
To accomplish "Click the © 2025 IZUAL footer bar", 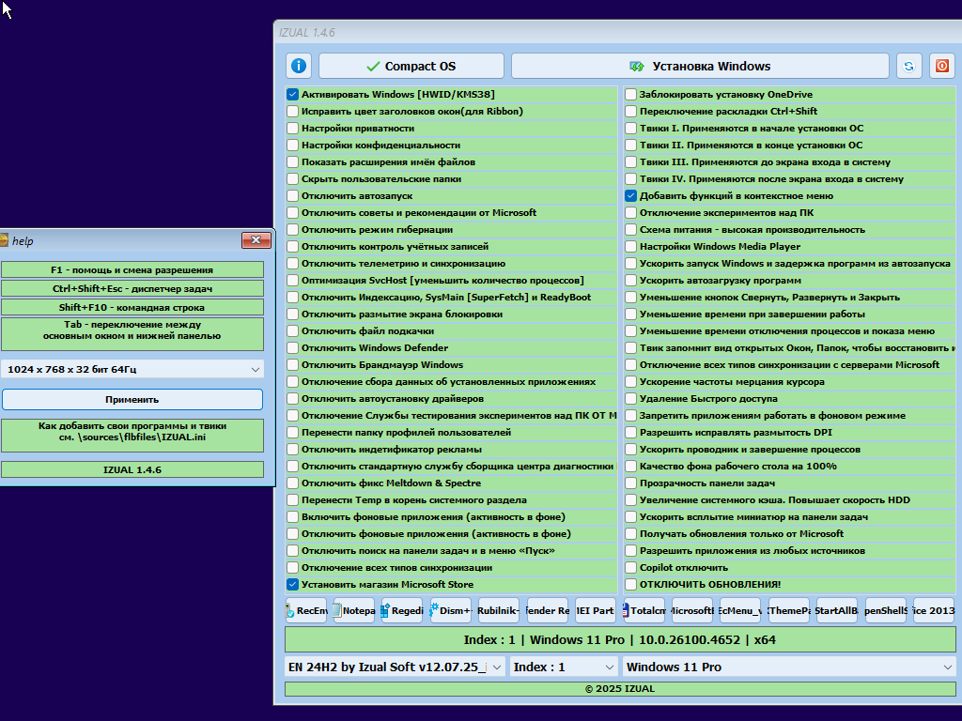I will click(x=620, y=688).
